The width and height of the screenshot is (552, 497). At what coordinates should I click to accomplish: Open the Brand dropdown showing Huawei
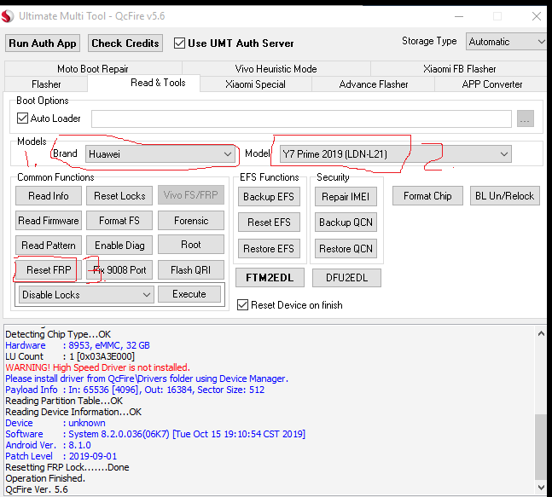pos(160,154)
